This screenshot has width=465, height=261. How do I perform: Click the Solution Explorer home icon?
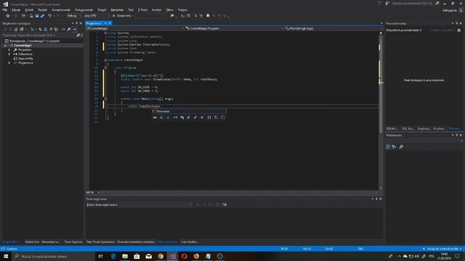pyautogui.click(x=16, y=29)
